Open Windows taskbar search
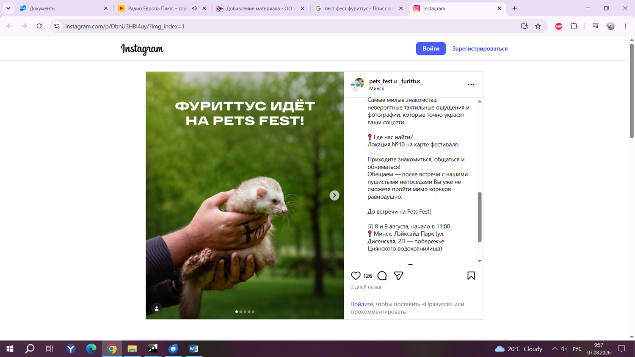This screenshot has width=635, height=357. tap(30, 349)
